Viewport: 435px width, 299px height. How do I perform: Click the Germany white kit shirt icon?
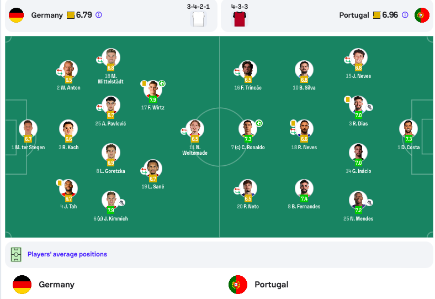(198, 19)
